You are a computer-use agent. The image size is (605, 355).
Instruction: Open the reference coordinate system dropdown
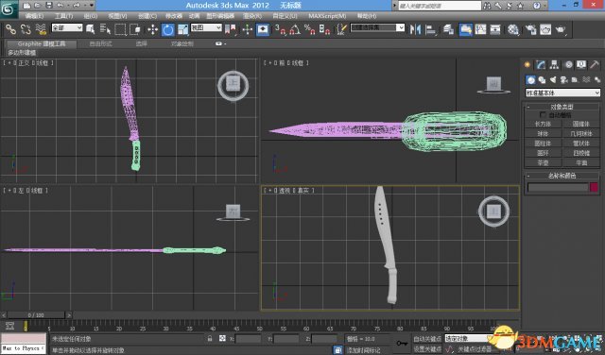pos(206,27)
